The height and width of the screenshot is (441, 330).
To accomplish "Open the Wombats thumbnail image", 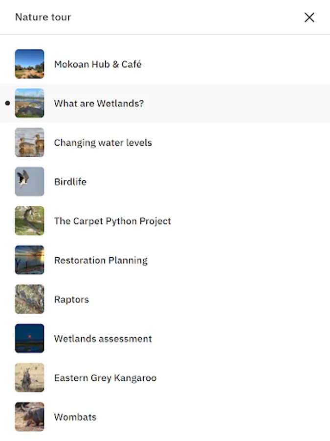I will (x=29, y=417).
